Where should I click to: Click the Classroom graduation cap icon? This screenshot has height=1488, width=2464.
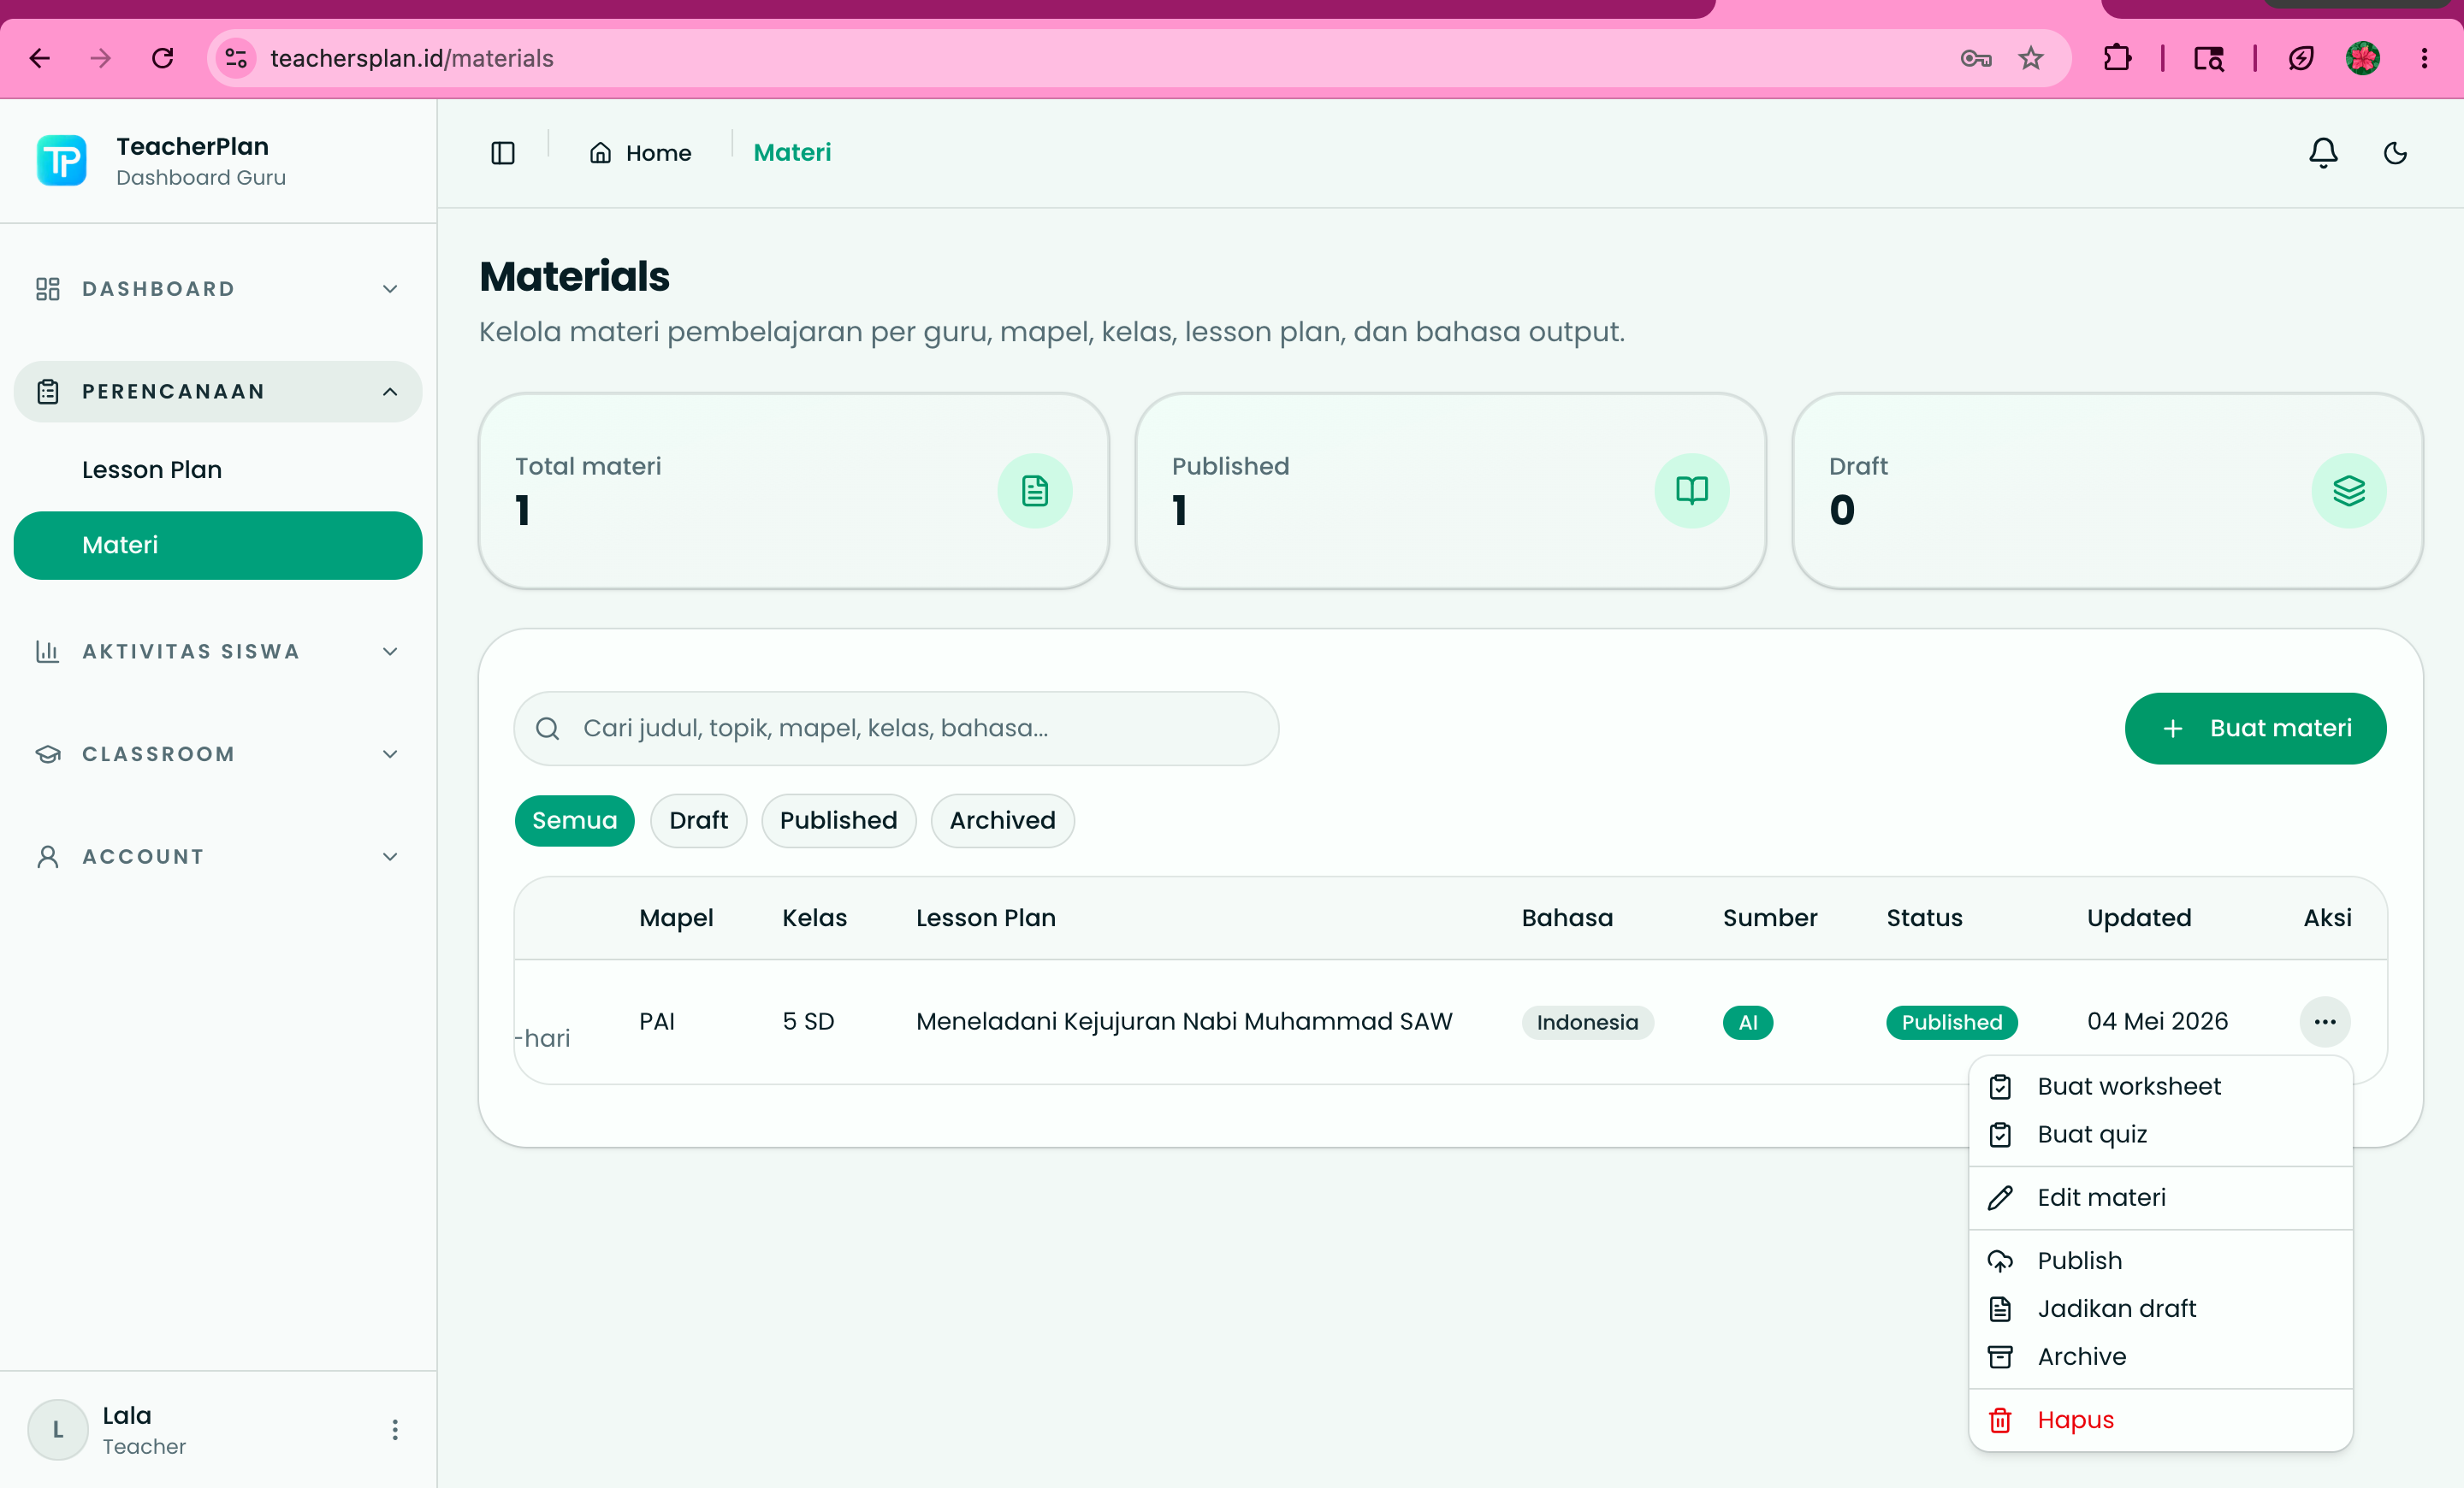(x=48, y=754)
